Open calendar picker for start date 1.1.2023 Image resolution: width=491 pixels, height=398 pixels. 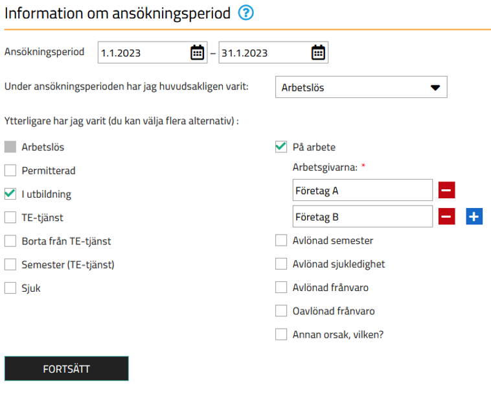tap(198, 53)
